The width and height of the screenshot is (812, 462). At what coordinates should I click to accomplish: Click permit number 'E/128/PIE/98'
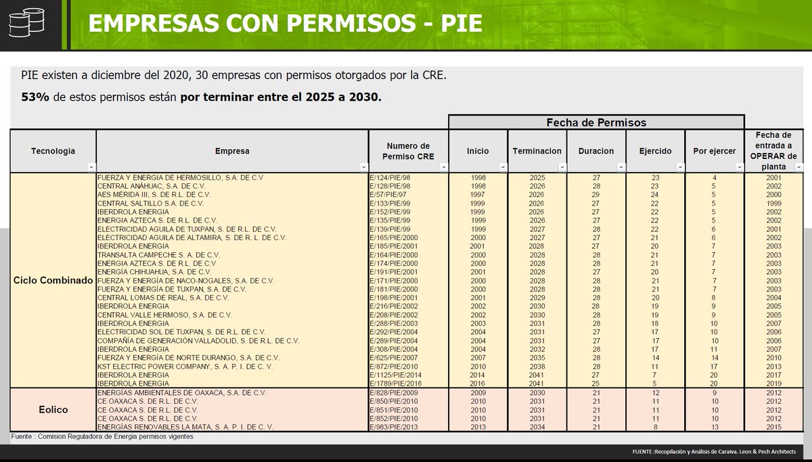coord(390,185)
